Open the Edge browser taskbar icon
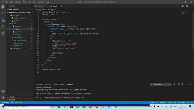The width and height of the screenshot is (194, 109). pos(59,107)
